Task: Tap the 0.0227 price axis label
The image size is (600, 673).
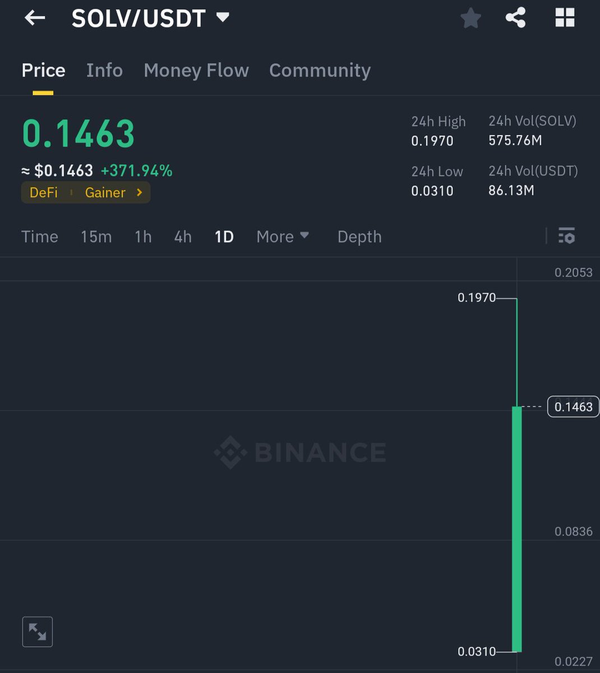Action: (574, 662)
